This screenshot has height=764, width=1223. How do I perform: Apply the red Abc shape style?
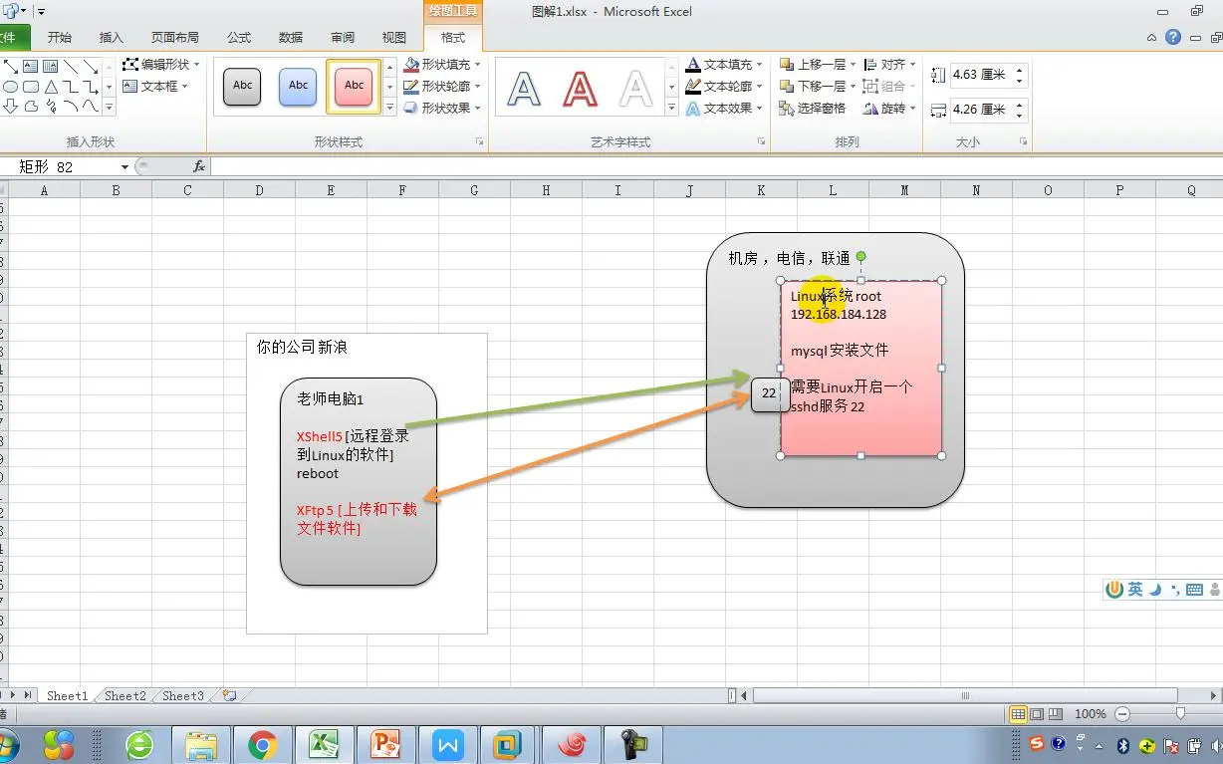[354, 86]
